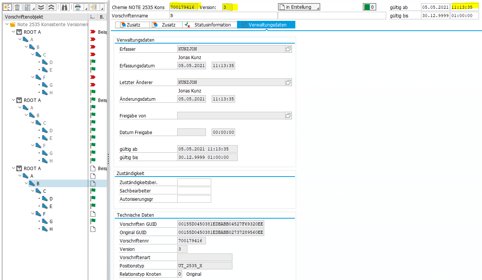Select highlighted node B in the tree
The width and height of the screenshot is (482, 280).
click(38, 183)
